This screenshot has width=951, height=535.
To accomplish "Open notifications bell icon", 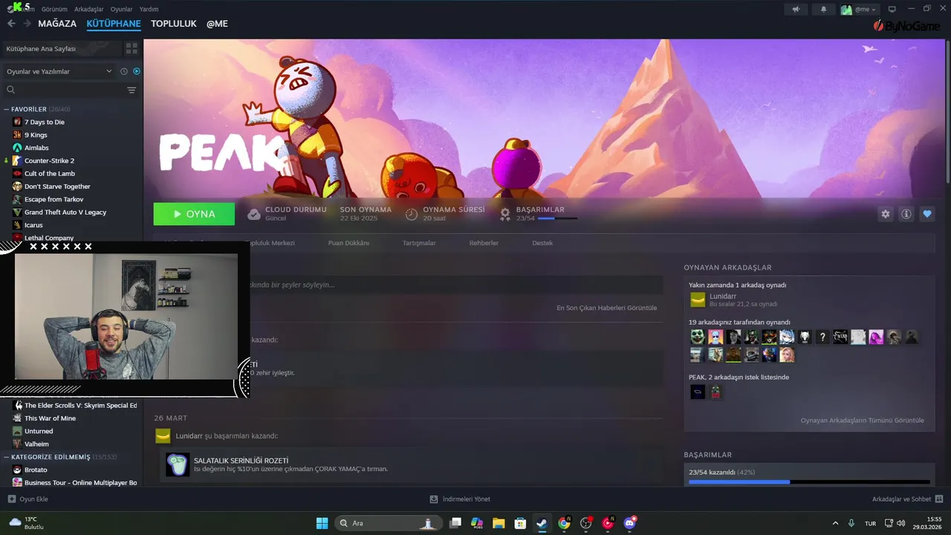I will (823, 9).
